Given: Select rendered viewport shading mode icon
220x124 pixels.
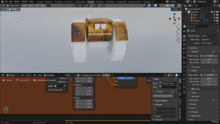Looking at the screenshot, I should point(173,6).
